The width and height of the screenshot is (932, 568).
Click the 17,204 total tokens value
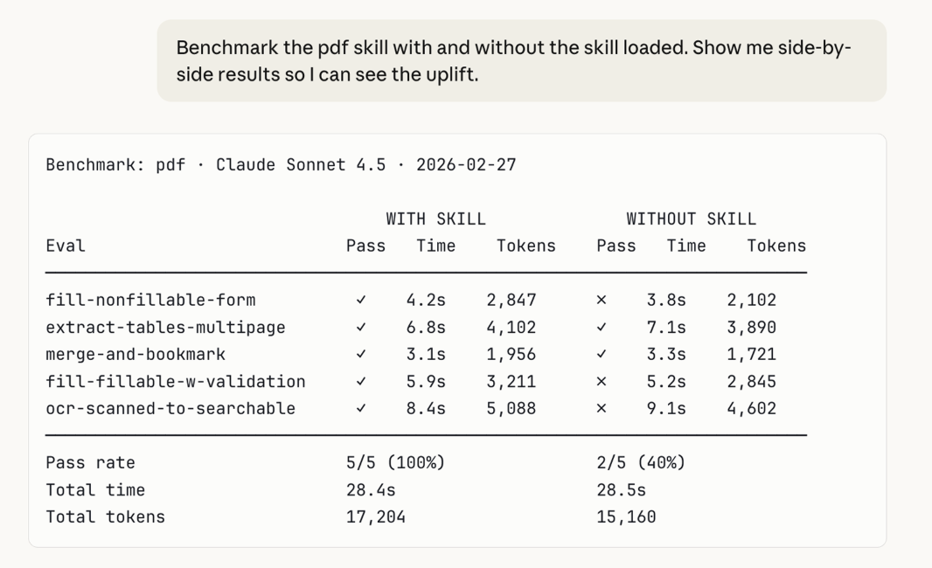tap(376, 517)
